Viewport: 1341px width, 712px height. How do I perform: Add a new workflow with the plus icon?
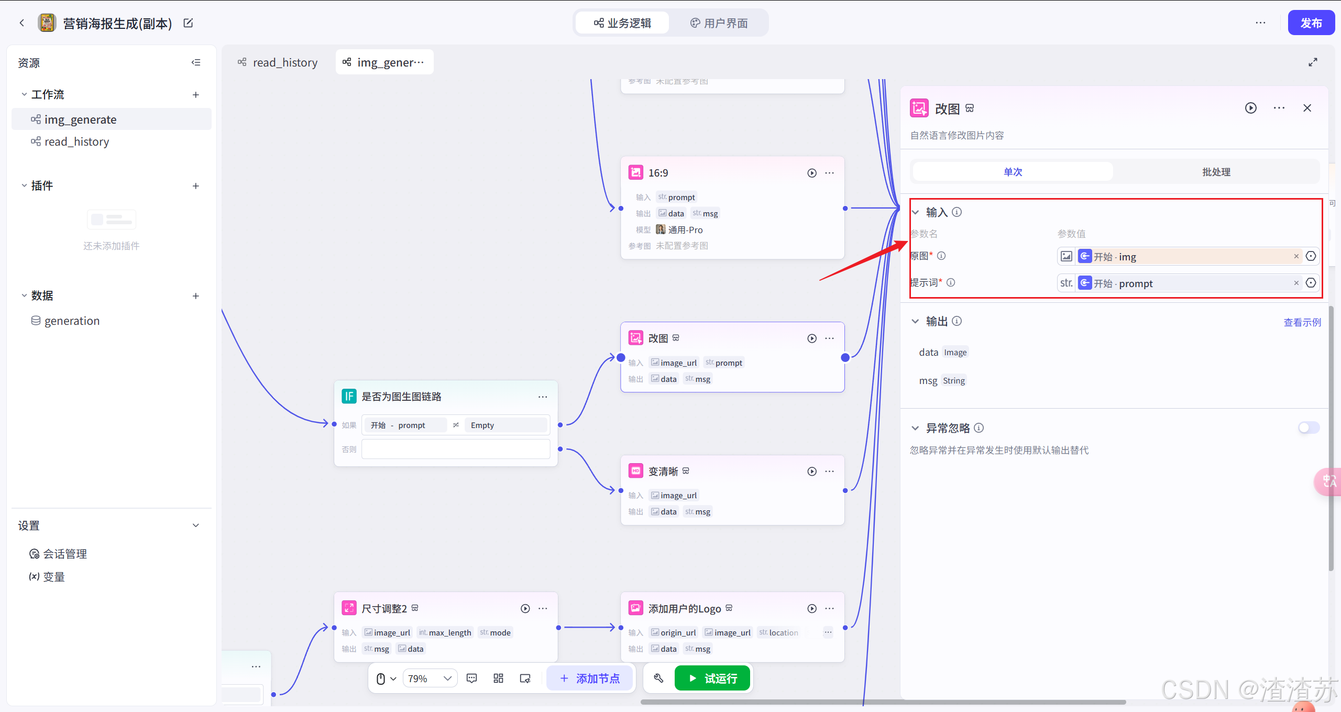point(195,95)
